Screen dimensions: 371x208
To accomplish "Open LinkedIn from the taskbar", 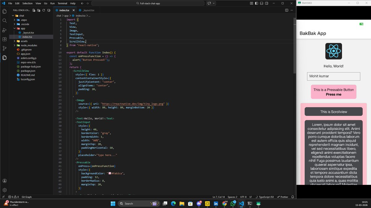I will tap(216, 203).
